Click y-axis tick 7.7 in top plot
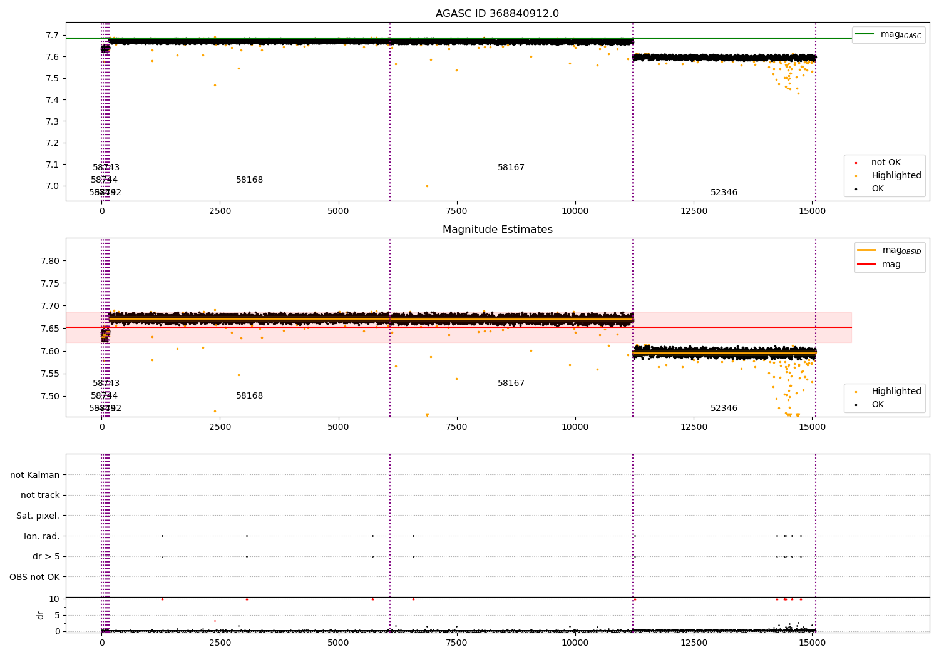Screen dimensions: 939x657 (54, 35)
